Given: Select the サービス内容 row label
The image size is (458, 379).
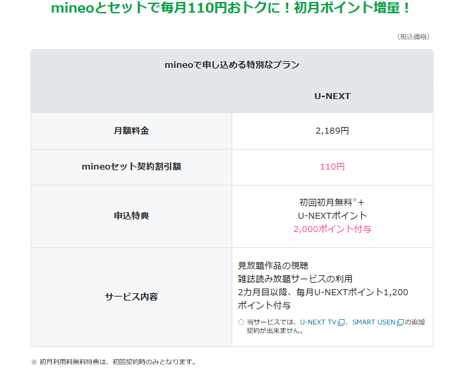Looking at the screenshot, I should coord(131,297).
